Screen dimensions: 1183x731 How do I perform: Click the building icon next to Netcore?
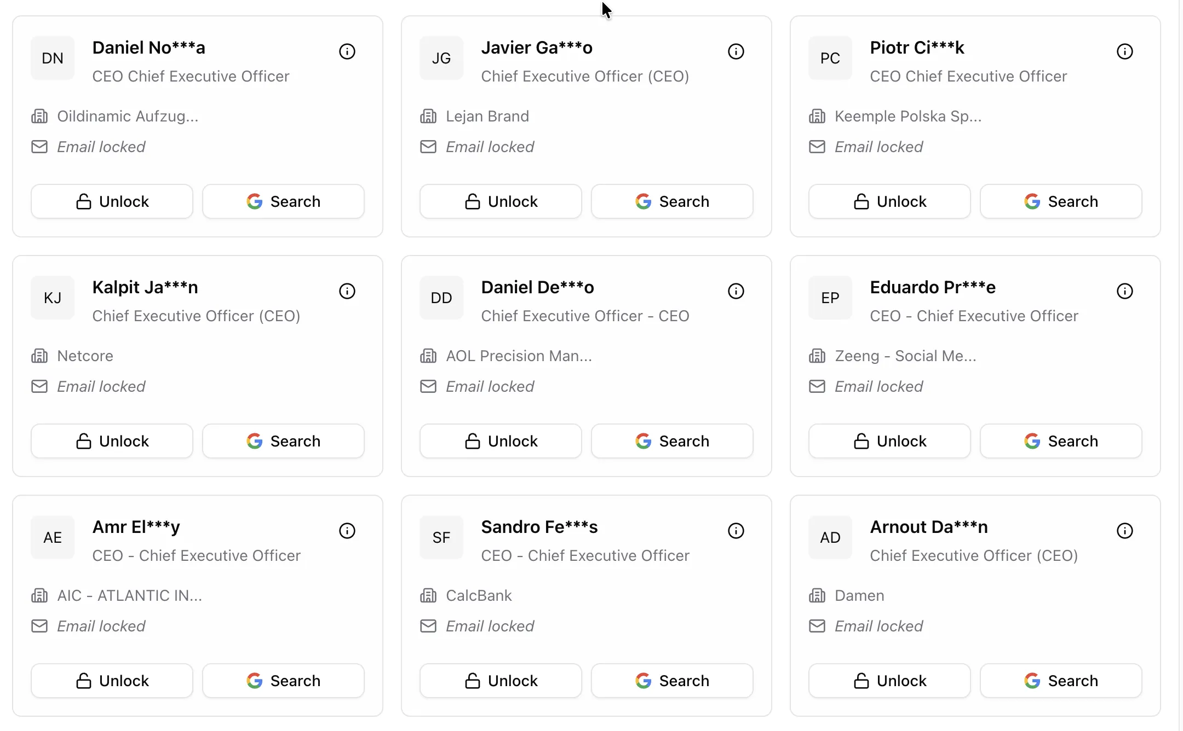tap(39, 356)
